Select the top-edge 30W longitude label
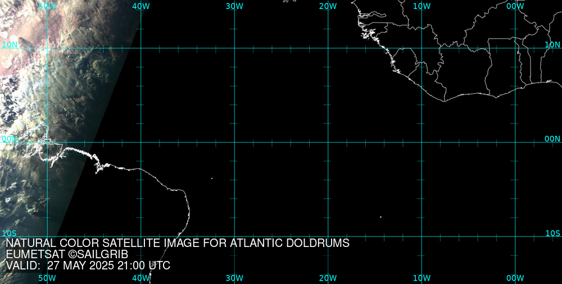This screenshot has height=284, width=562. (x=234, y=6)
